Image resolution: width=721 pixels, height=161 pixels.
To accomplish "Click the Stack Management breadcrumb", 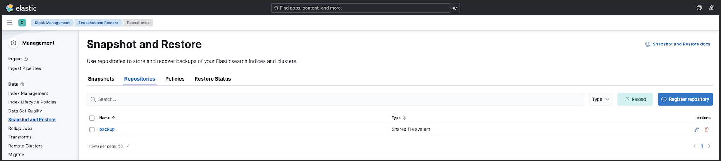I will tap(52, 23).
